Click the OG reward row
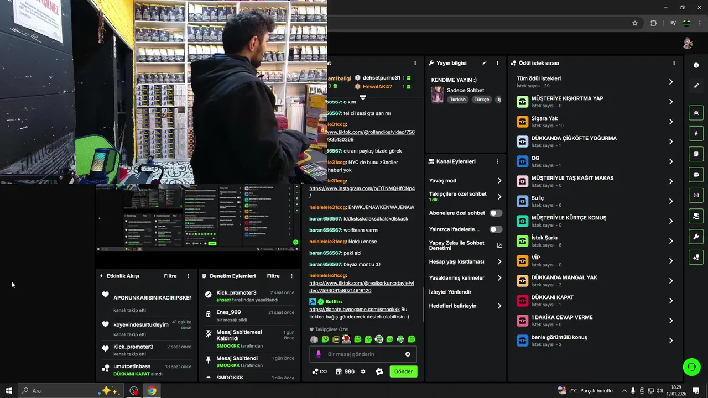 coord(595,161)
